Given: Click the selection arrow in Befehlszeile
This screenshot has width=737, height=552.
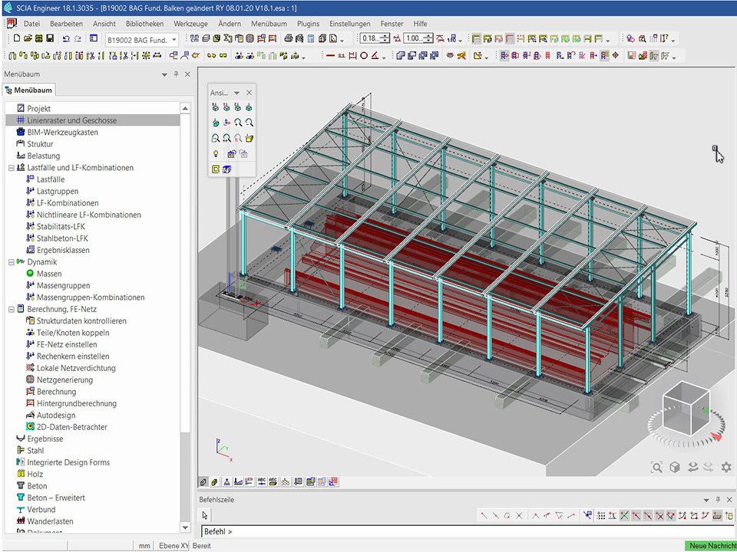Looking at the screenshot, I should coord(205,515).
